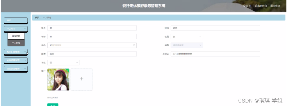Click the green 修改 submit button
287x106 pixels.
[x=53, y=105]
